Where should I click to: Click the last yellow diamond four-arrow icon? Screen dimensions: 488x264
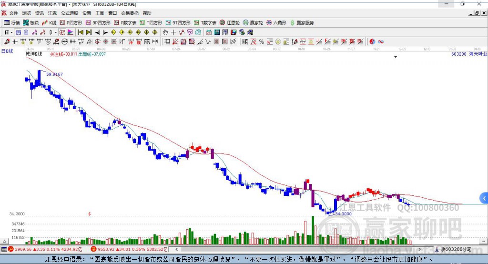pyautogui.click(x=155, y=32)
